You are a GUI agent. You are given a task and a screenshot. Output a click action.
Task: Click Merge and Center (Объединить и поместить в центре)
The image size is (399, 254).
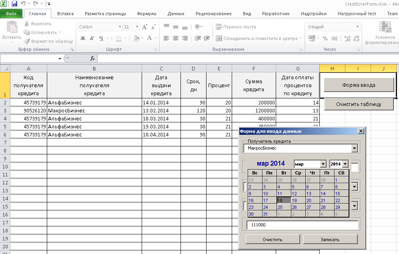[x=257, y=38]
